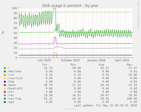Click the '/boot/efi' legend label
141x112 pixels.
pyautogui.click(x=15, y=88)
